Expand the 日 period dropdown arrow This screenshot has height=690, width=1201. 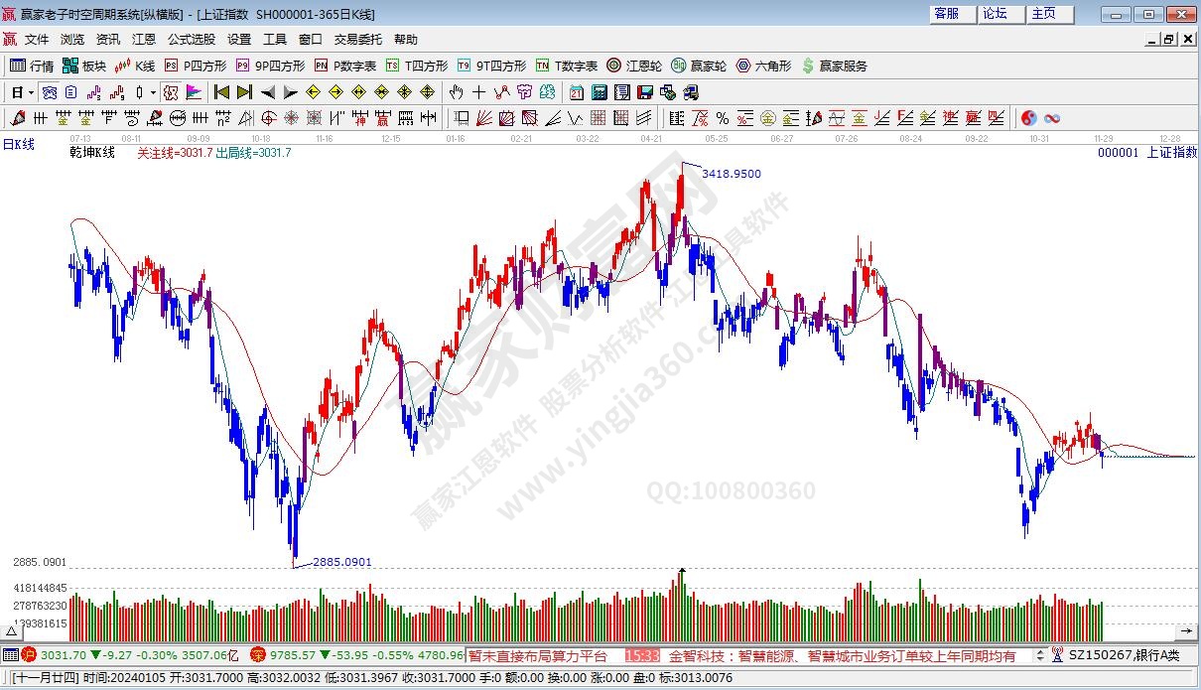(31, 92)
